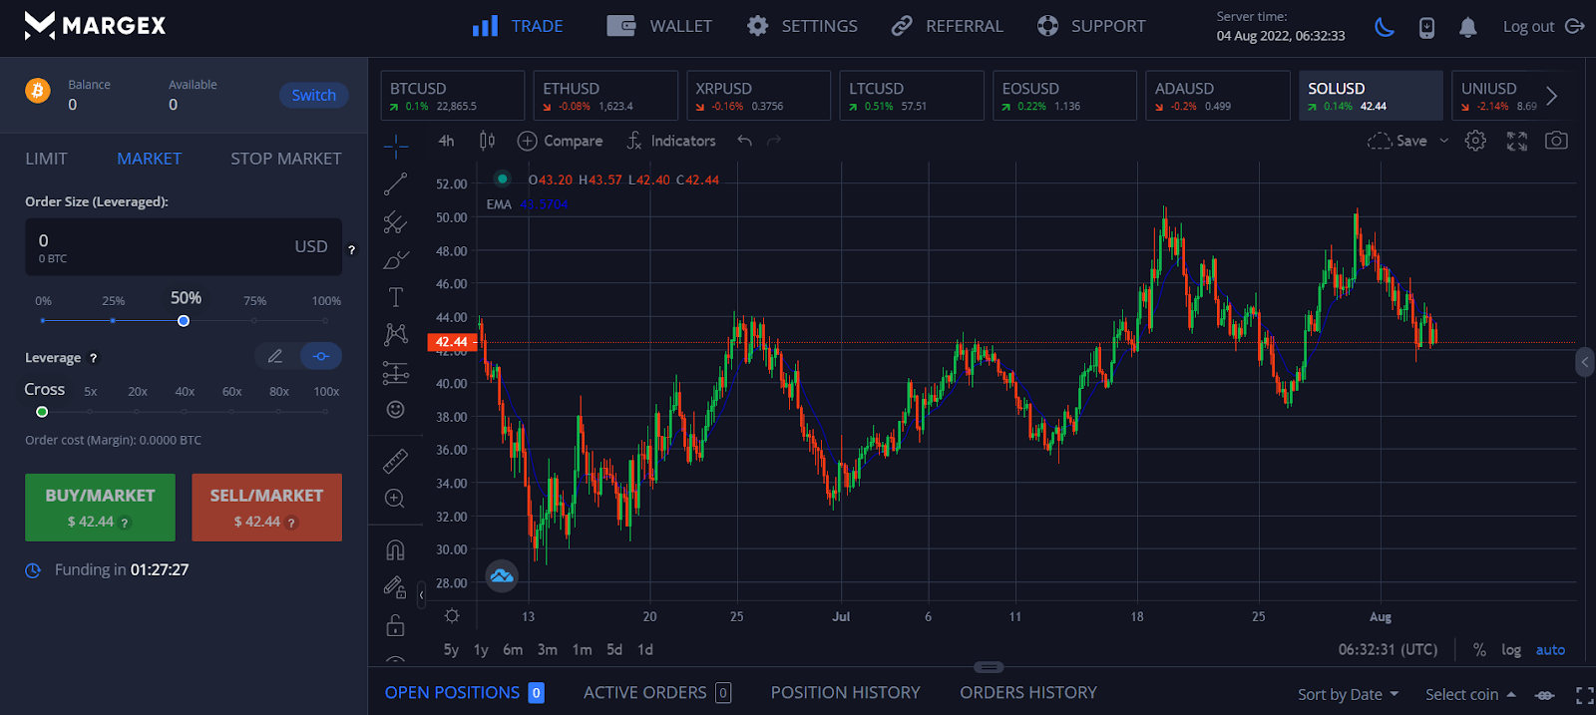Click the Switch balance button
Screen dimensions: 1596x715
click(x=313, y=95)
